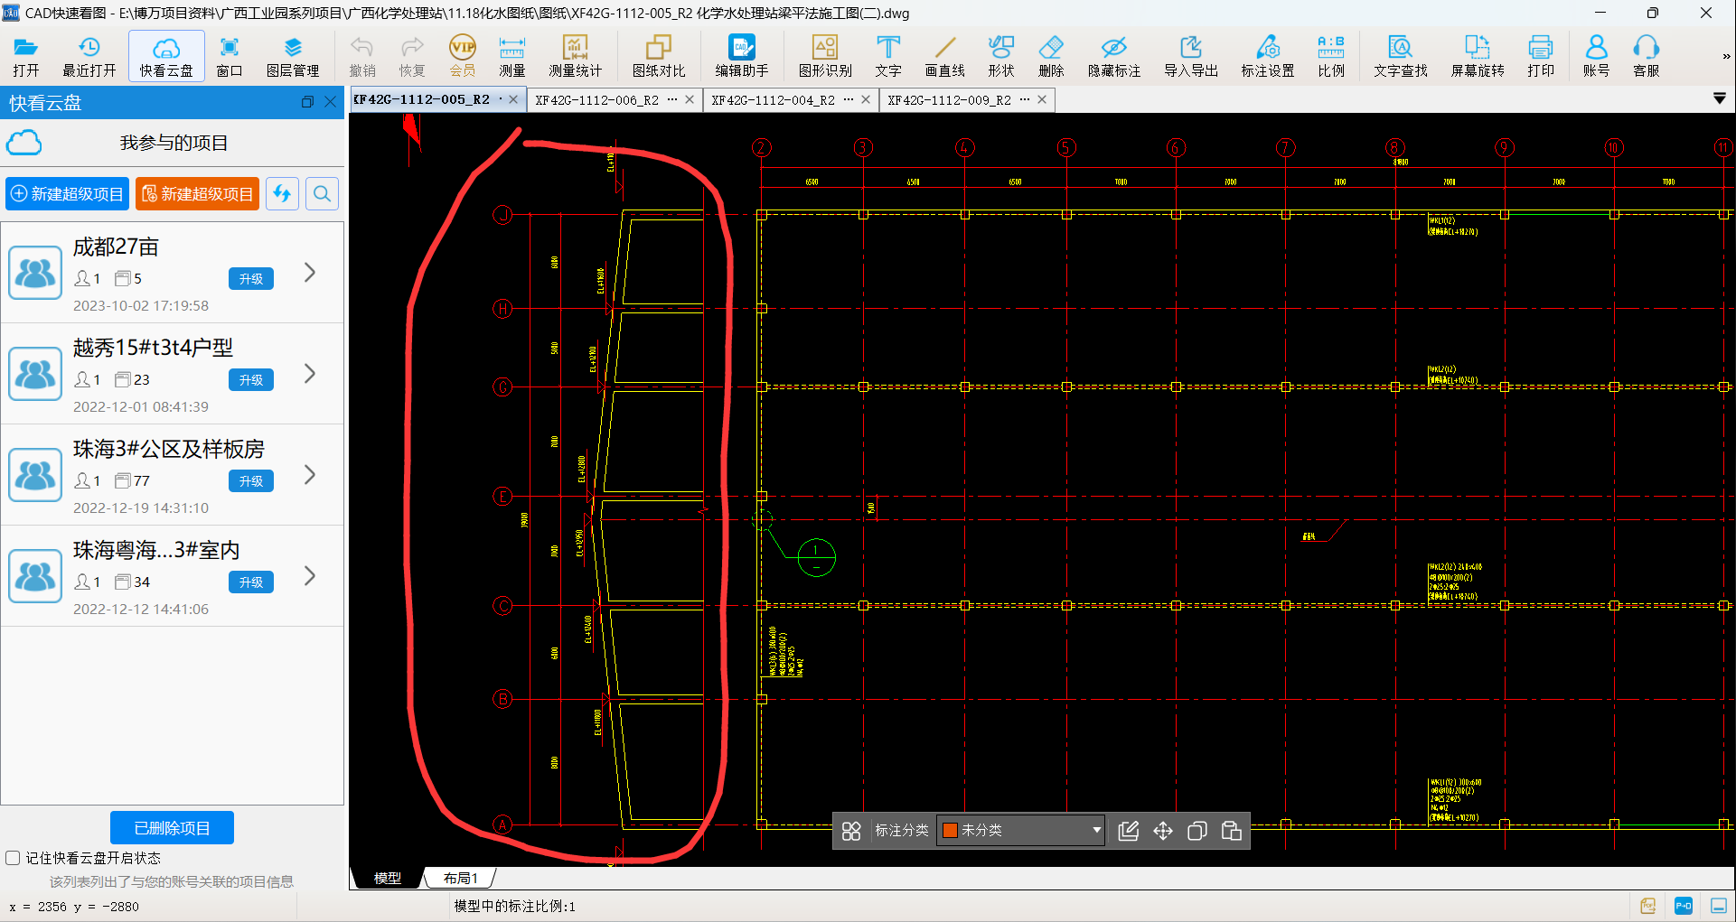Screen dimensions: 1736x922
Task: Open a file with the 打开 icon
Action: pyautogui.click(x=25, y=56)
